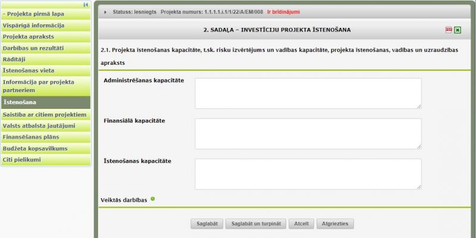The height and width of the screenshot is (238, 476).
Task: Export the section as PDF
Action: tap(449, 30)
